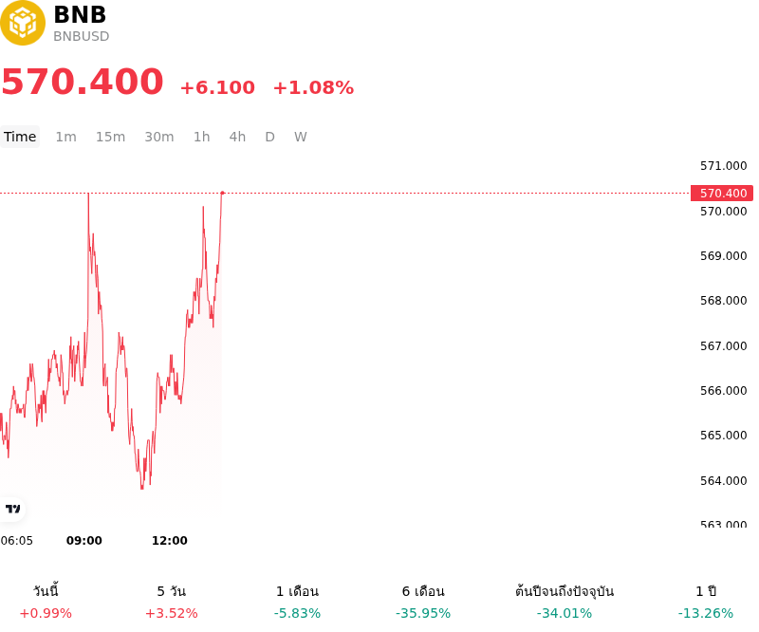The height and width of the screenshot is (632, 759).
Task: Switch chart to 15m interval
Action: click(x=110, y=137)
